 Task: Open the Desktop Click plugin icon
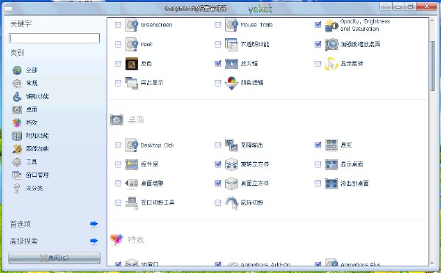(x=132, y=145)
